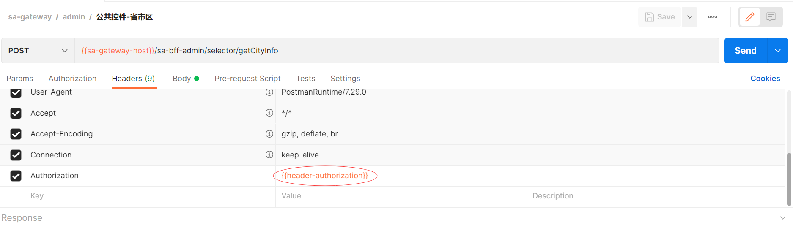The height and width of the screenshot is (244, 793).
Task: Open the comments panel icon
Action: pyautogui.click(x=771, y=17)
